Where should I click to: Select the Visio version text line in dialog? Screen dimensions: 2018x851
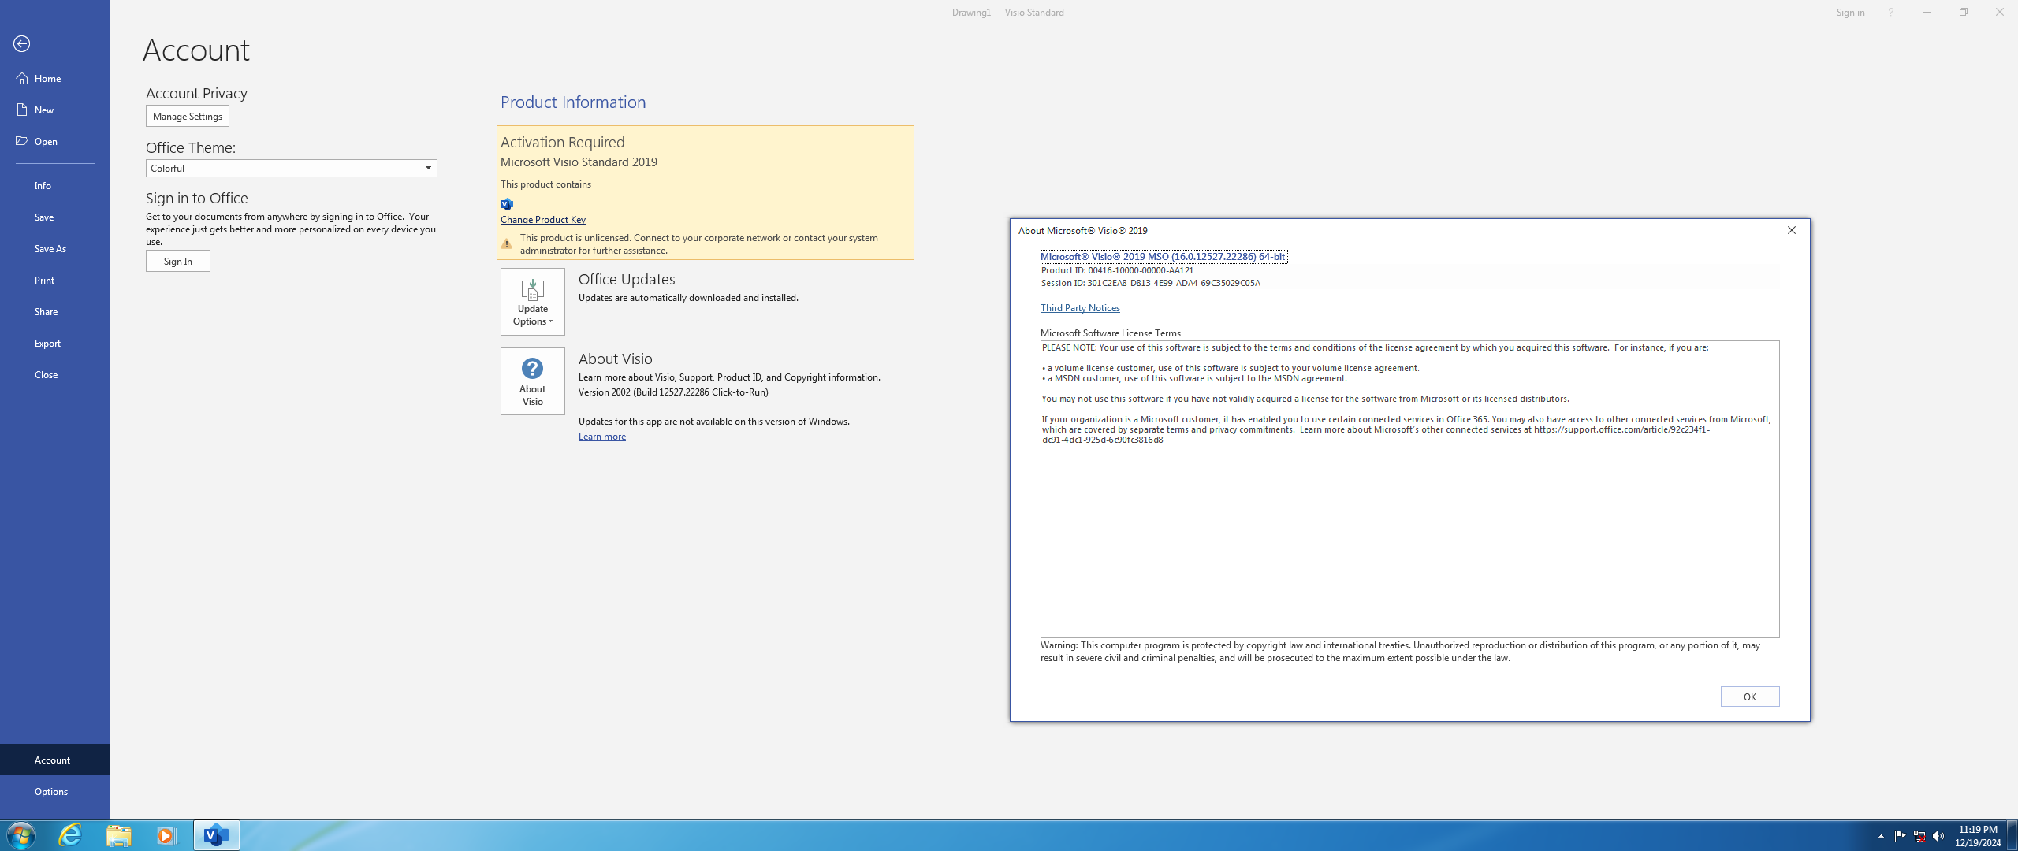tap(1164, 256)
